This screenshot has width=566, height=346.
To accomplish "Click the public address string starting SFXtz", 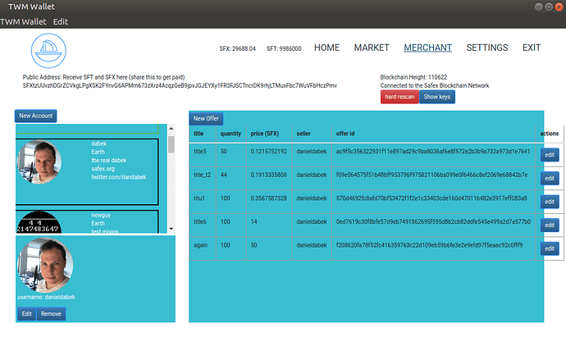I will pyautogui.click(x=180, y=85).
